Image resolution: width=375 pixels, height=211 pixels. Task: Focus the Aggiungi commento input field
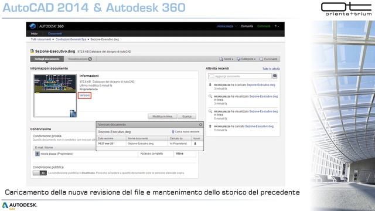point(240,76)
